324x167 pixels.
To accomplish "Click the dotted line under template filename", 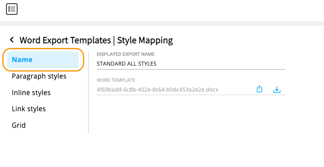I will pyautogui.click(x=191, y=95).
